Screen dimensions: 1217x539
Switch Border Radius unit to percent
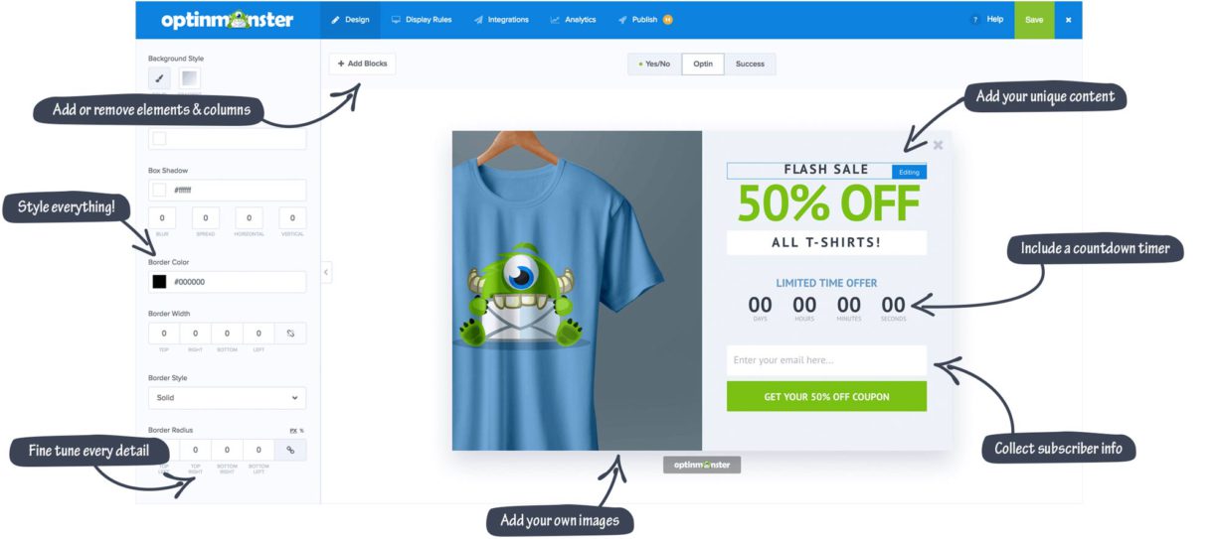pos(301,431)
